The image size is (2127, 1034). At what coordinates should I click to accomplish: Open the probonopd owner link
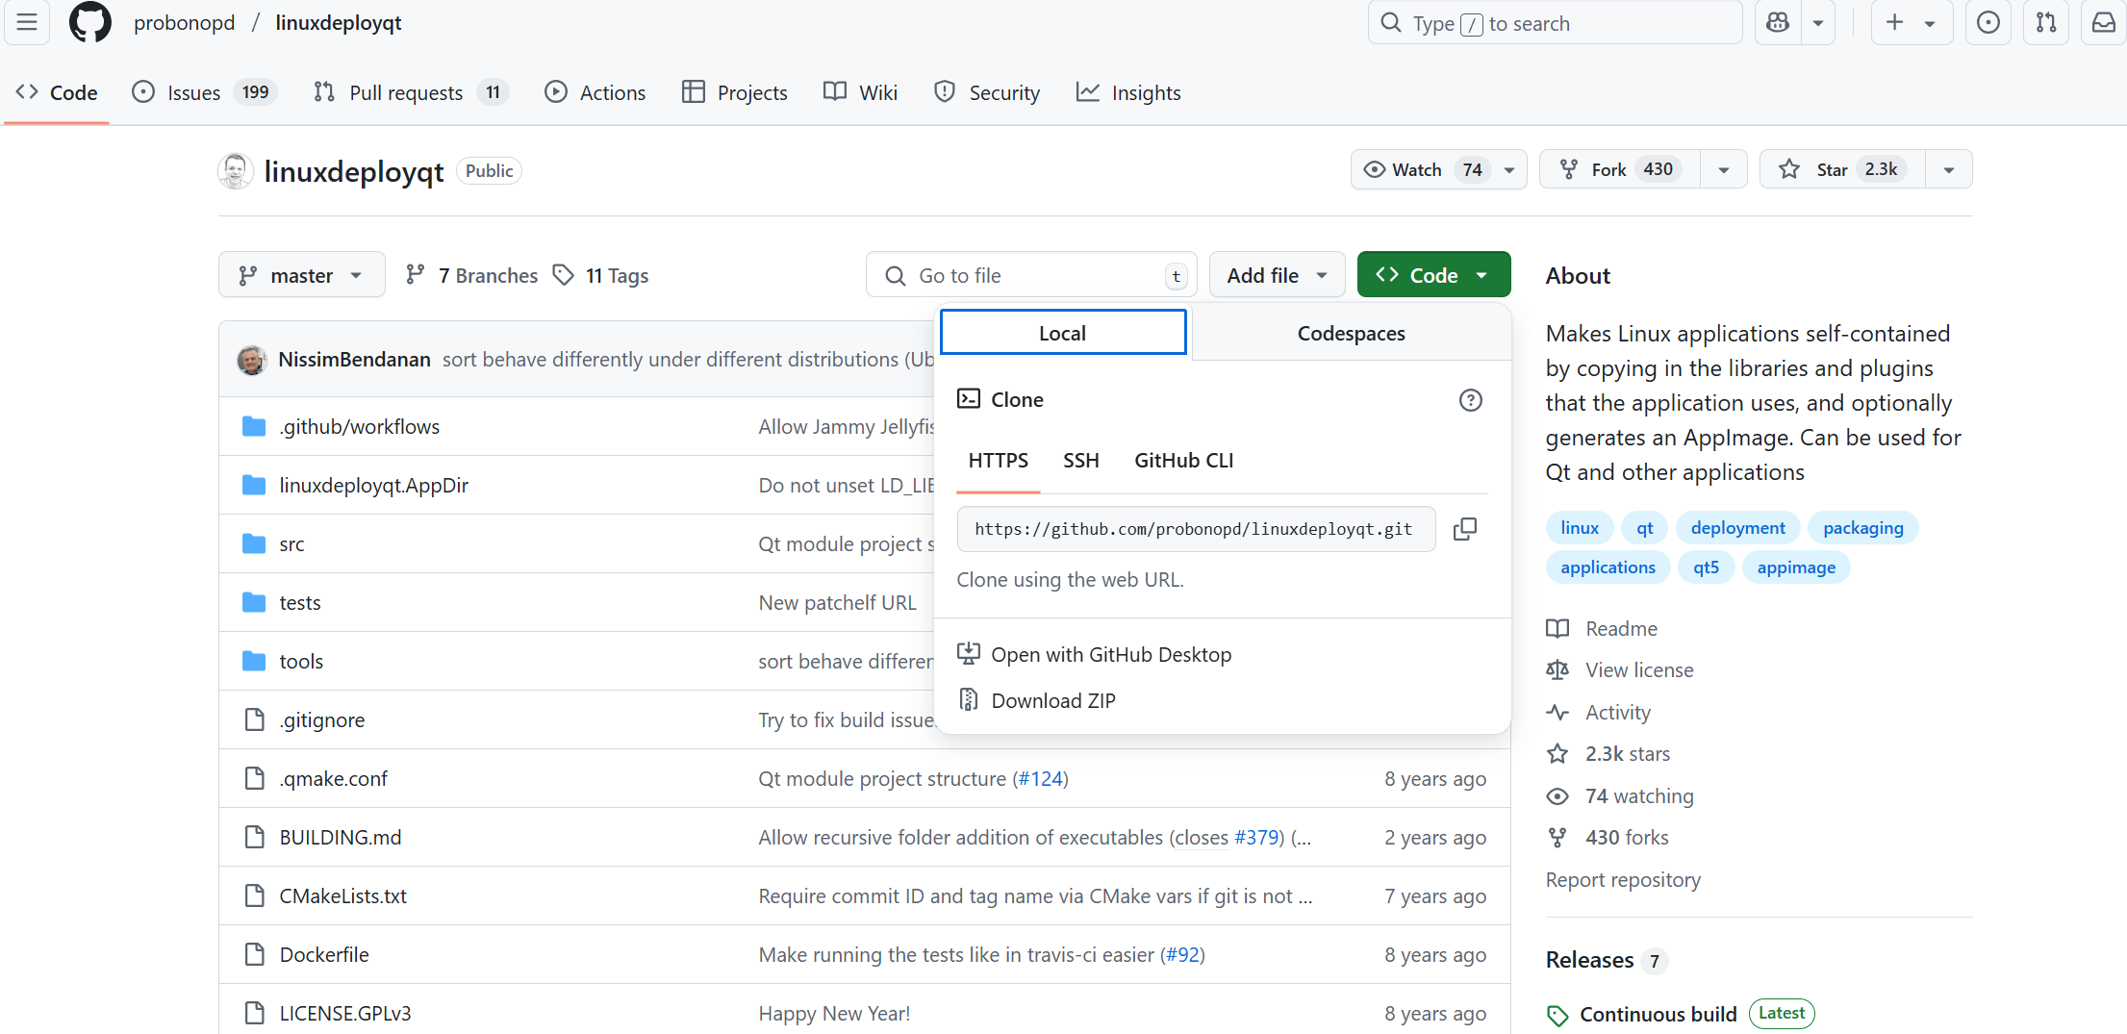coord(185,22)
